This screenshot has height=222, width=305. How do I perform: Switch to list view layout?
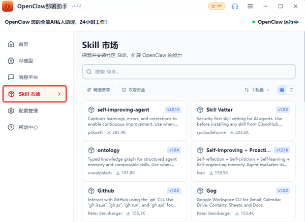pyautogui.click(x=291, y=90)
